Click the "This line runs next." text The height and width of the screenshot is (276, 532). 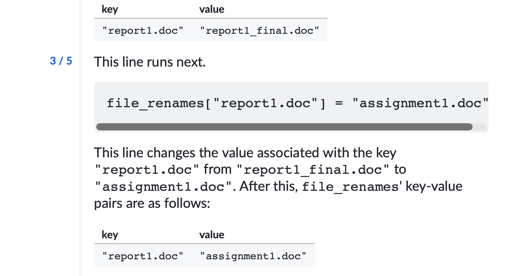tap(150, 62)
